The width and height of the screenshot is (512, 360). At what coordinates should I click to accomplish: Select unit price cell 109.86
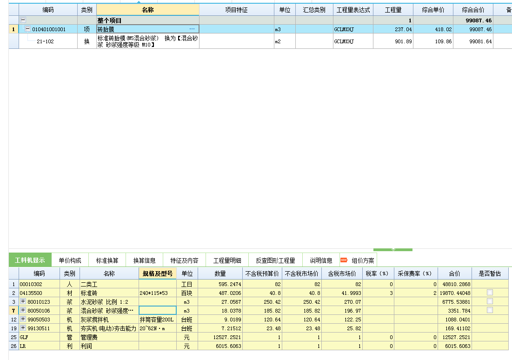pos(433,41)
